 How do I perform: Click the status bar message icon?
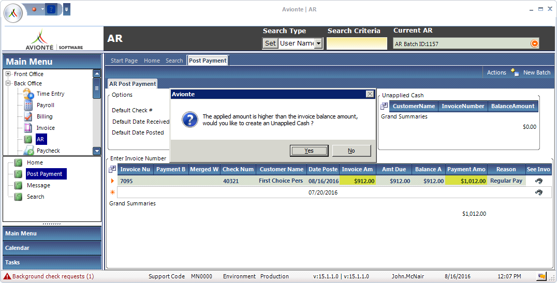[541, 276]
